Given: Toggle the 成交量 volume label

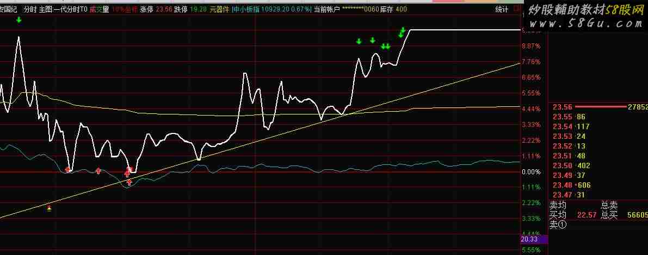Looking at the screenshot, I should point(100,9).
